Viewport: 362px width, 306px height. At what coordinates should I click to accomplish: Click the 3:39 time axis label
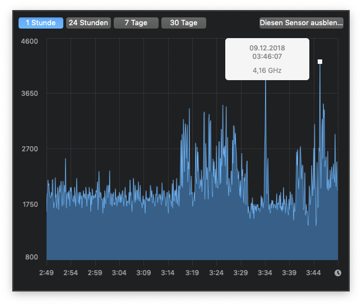(289, 273)
